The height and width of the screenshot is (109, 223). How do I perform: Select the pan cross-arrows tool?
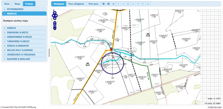[128, 4]
